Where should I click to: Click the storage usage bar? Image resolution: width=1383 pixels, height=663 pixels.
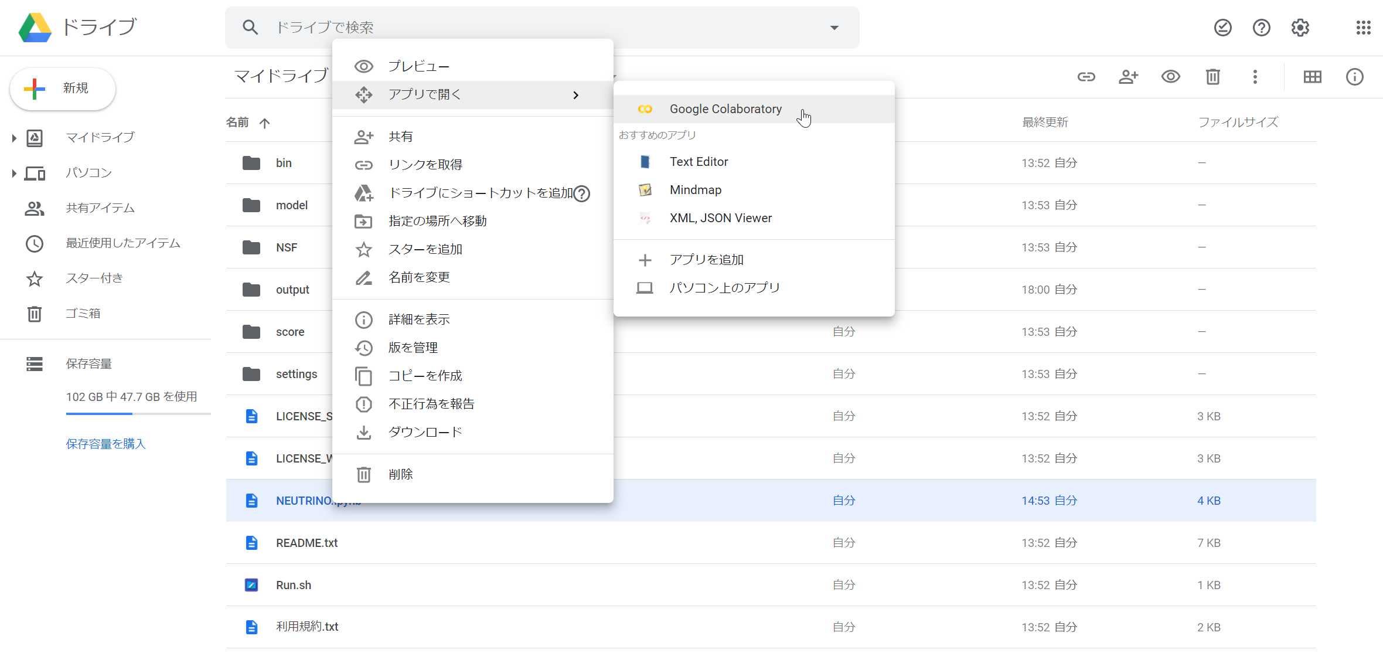point(138,414)
